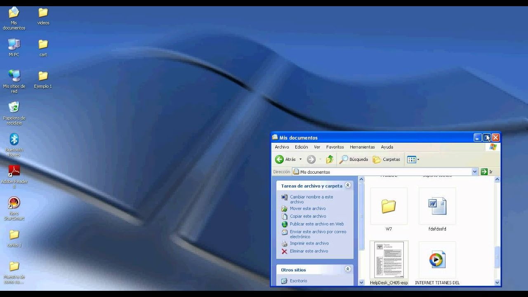528x297 pixels.
Task: Click the task pane scrollbar down arrow
Action: 361,283
